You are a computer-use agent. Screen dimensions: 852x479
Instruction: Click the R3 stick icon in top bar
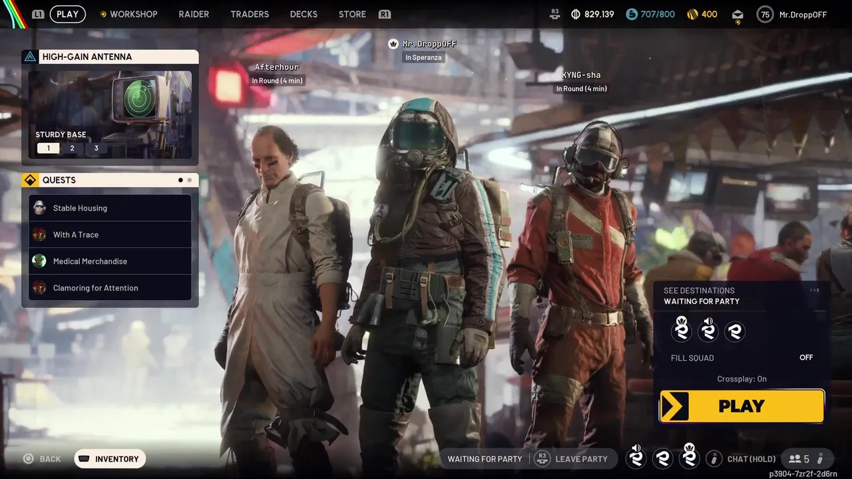coord(555,14)
